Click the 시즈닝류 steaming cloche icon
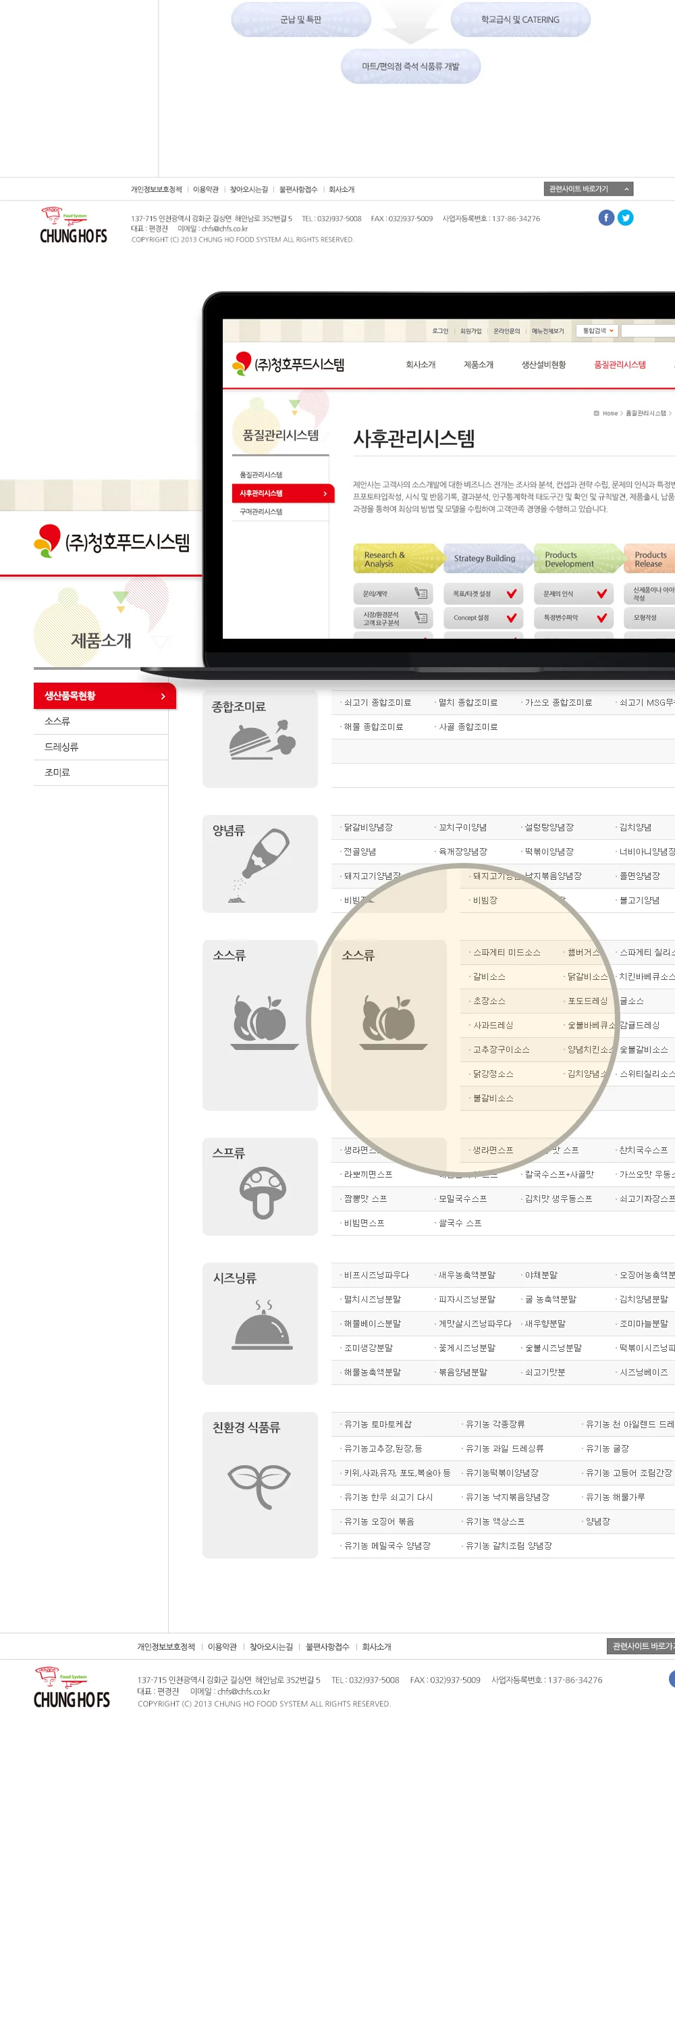This screenshot has width=675, height=2025. tap(263, 1325)
